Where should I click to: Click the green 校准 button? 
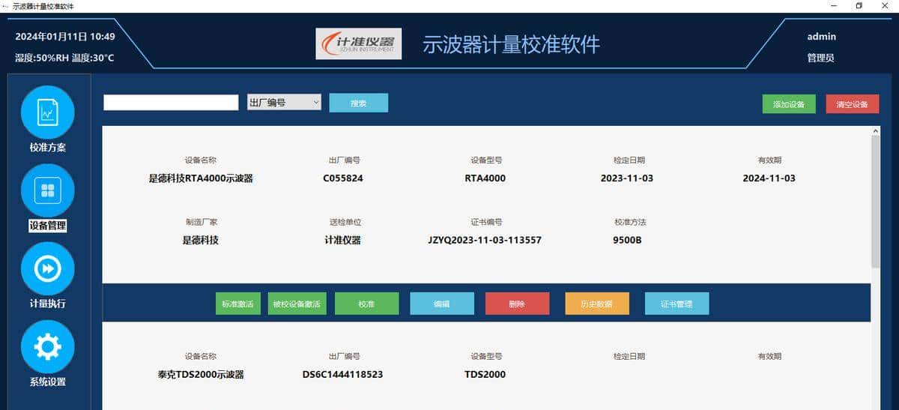click(x=366, y=304)
